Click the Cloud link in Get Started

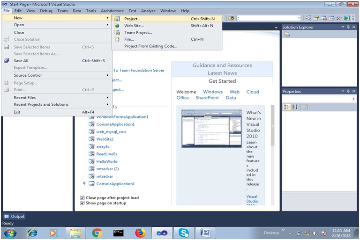253,92
